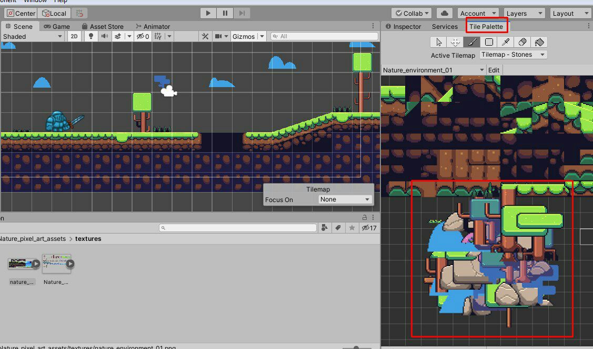
Task: Select the Tile Palette tab
Action: pos(486,26)
